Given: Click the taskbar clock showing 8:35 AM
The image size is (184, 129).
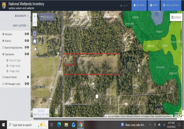Looking at the screenshot, I should pyautogui.click(x=171, y=125).
